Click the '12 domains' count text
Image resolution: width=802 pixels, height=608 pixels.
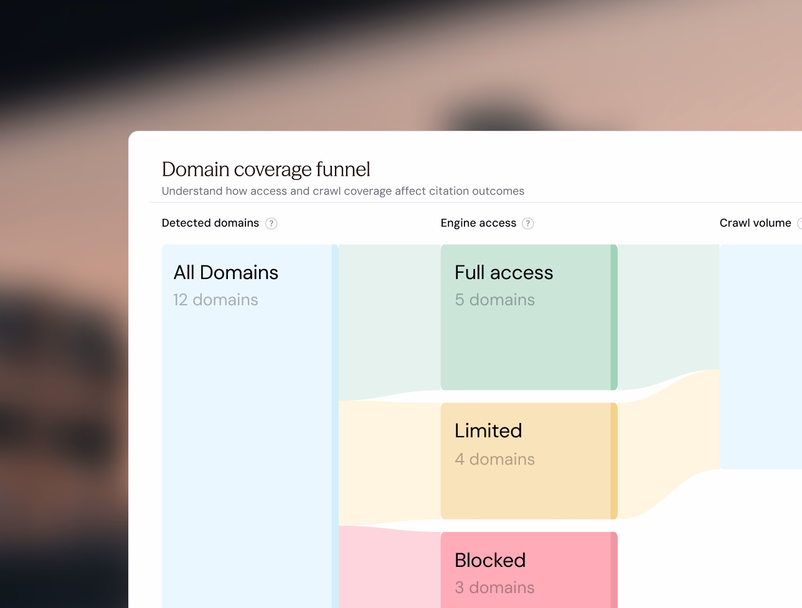[x=215, y=300]
